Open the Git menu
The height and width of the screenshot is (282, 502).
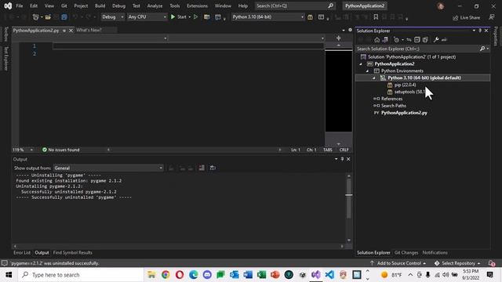point(64,5)
